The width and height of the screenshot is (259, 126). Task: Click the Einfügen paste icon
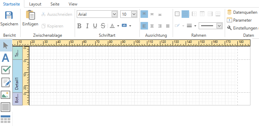point(30,15)
